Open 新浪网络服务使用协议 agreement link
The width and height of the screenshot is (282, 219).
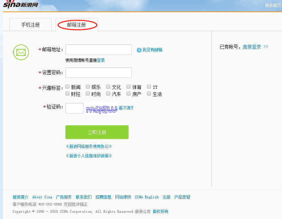89,146
